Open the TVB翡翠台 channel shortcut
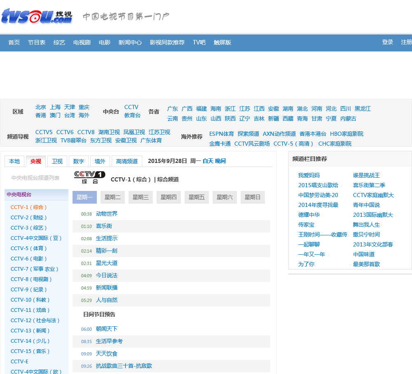The width and height of the screenshot is (412, 374). pyautogui.click(x=74, y=140)
